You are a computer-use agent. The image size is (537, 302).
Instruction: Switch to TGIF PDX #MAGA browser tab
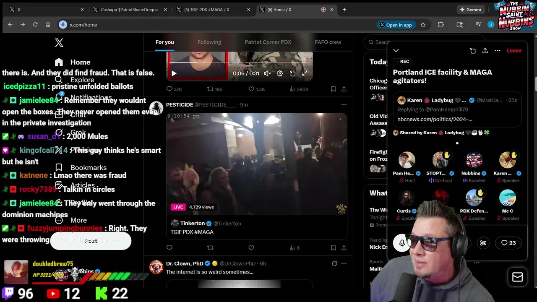214,9
